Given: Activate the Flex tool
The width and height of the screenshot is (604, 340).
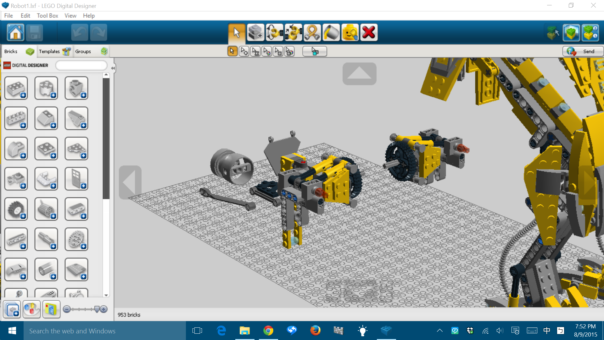Looking at the screenshot, I should 312,32.
